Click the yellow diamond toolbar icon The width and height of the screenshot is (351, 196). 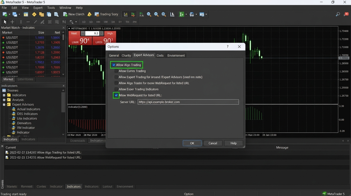pyautogui.click(x=34, y=14)
